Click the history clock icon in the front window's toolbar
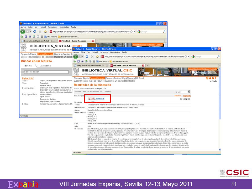The image size is (252, 189). click(90, 61)
